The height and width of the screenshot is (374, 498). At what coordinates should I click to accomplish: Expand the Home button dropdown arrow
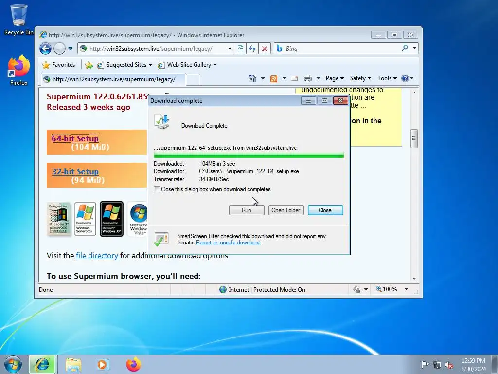point(263,78)
